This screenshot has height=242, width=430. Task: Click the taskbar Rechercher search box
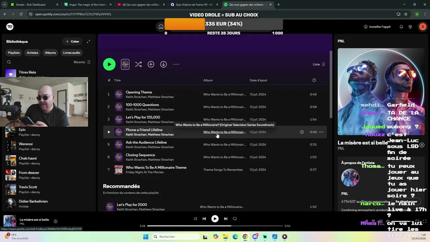[175, 237]
